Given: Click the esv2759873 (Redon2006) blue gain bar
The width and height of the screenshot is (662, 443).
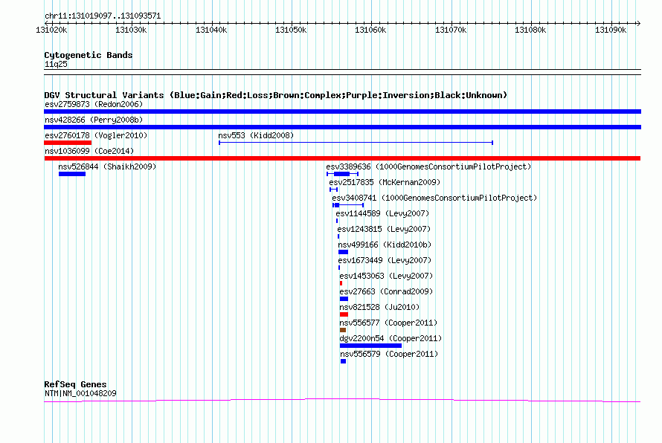Looking at the screenshot, I should (x=342, y=111).
